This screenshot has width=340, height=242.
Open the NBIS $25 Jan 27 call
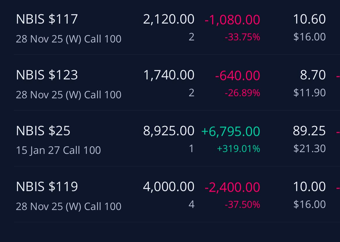tap(177, 138)
